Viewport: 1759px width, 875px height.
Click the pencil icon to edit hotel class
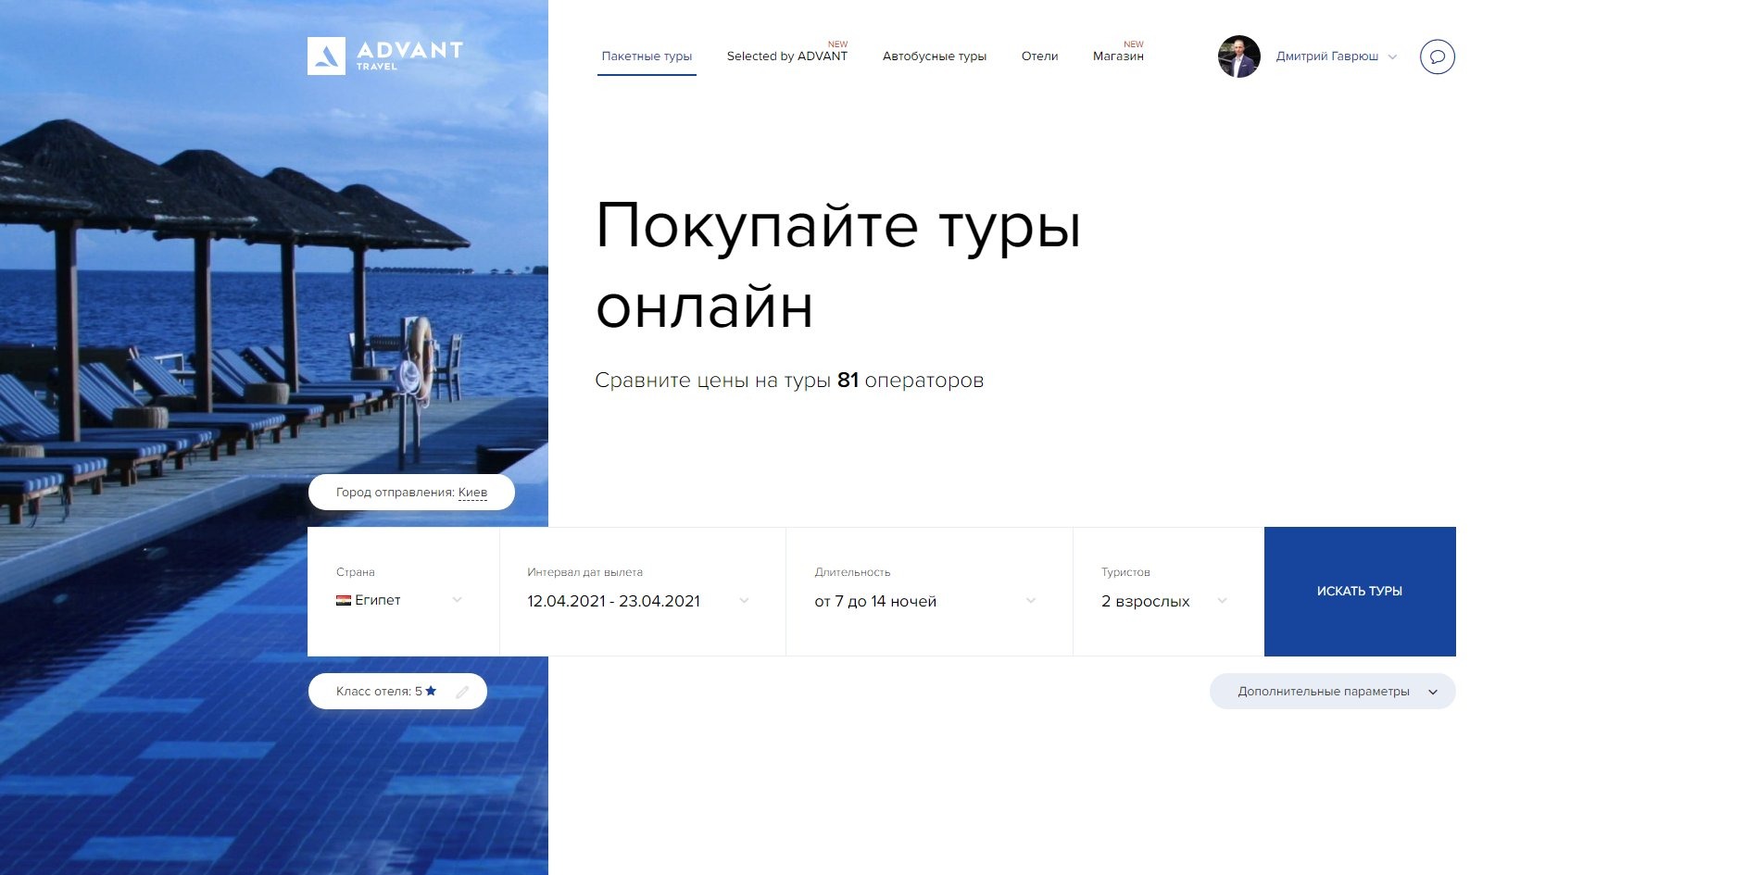(461, 691)
